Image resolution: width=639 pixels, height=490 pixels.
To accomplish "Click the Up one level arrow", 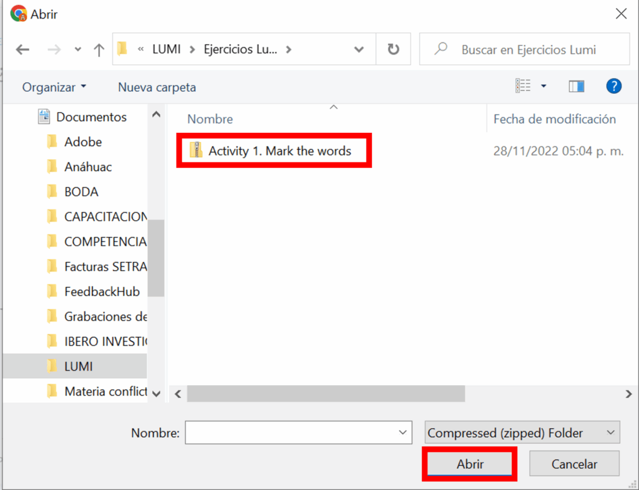I will (99, 50).
